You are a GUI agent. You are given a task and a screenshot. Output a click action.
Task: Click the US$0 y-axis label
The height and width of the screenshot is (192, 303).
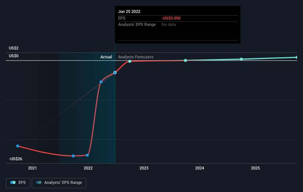pos(14,56)
